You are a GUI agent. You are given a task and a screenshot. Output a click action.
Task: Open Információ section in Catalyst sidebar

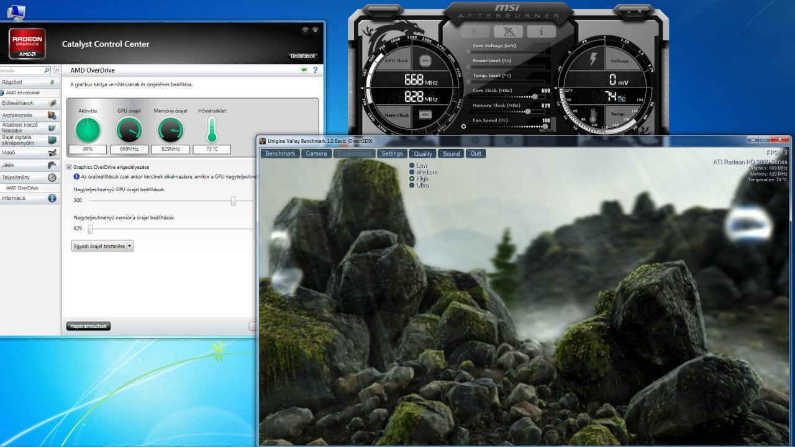[30, 199]
